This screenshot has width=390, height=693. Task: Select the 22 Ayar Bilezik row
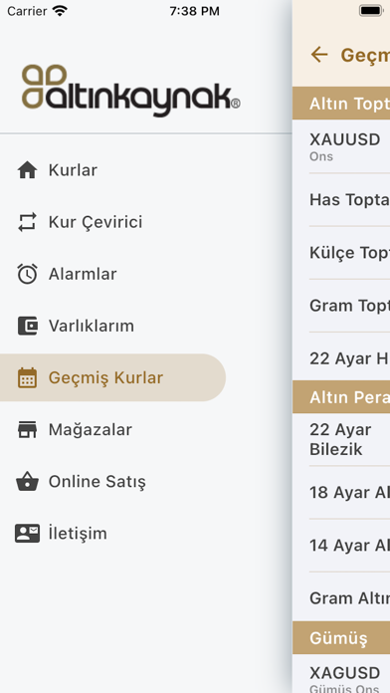coord(341,440)
